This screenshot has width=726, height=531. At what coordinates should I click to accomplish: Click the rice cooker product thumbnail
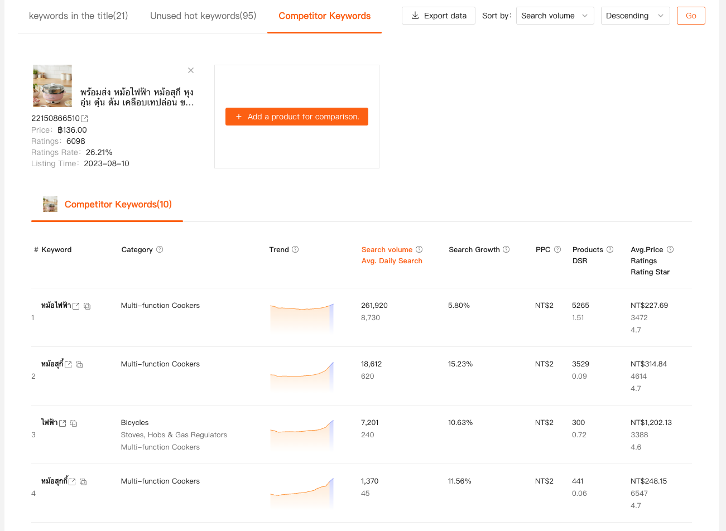tap(52, 86)
